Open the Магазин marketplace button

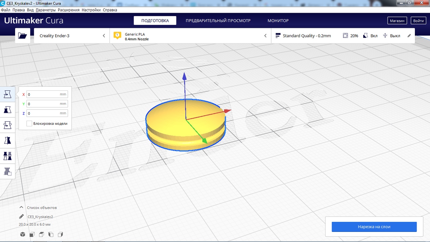click(x=397, y=21)
